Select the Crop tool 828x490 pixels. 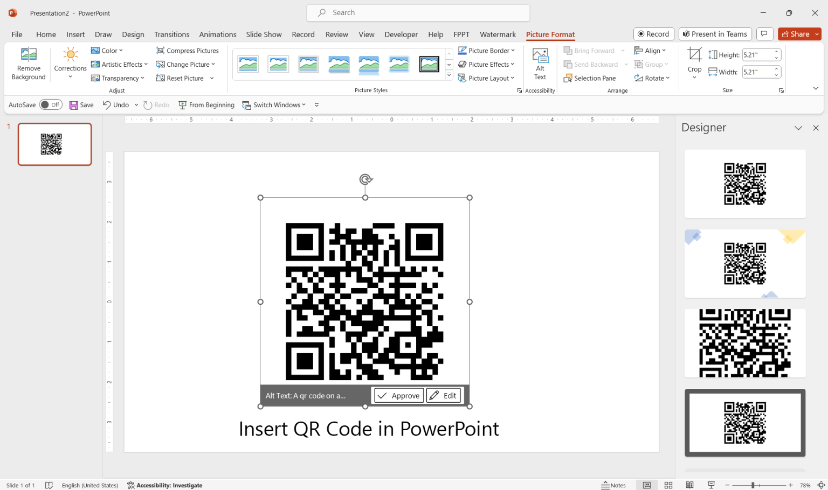[x=694, y=63]
